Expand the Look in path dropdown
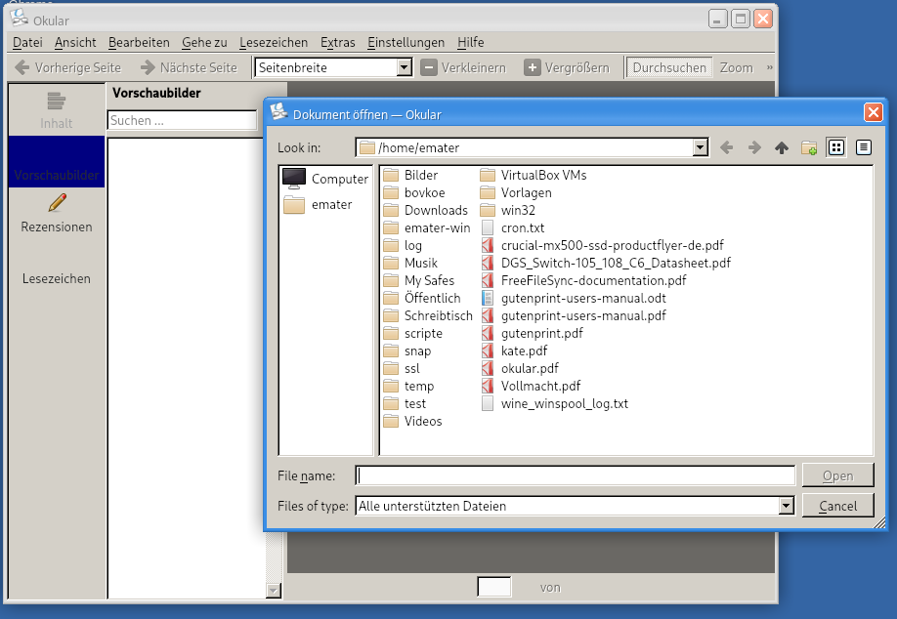The width and height of the screenshot is (897, 619). [700, 147]
